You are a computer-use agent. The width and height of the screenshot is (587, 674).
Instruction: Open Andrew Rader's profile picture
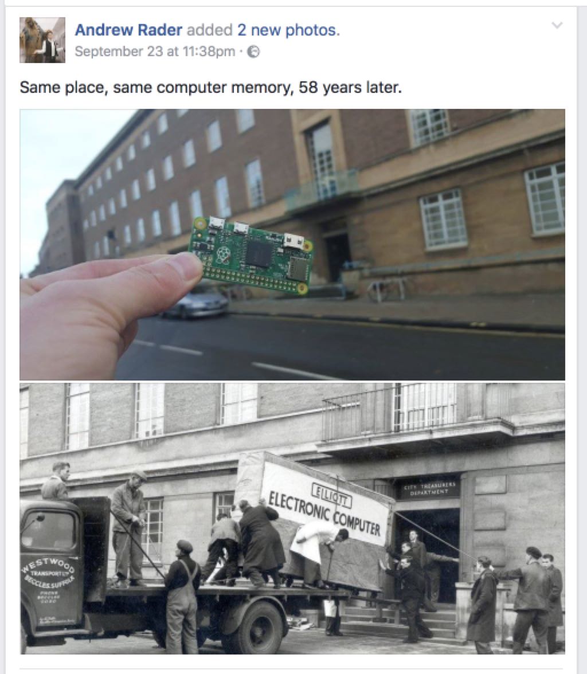click(42, 40)
